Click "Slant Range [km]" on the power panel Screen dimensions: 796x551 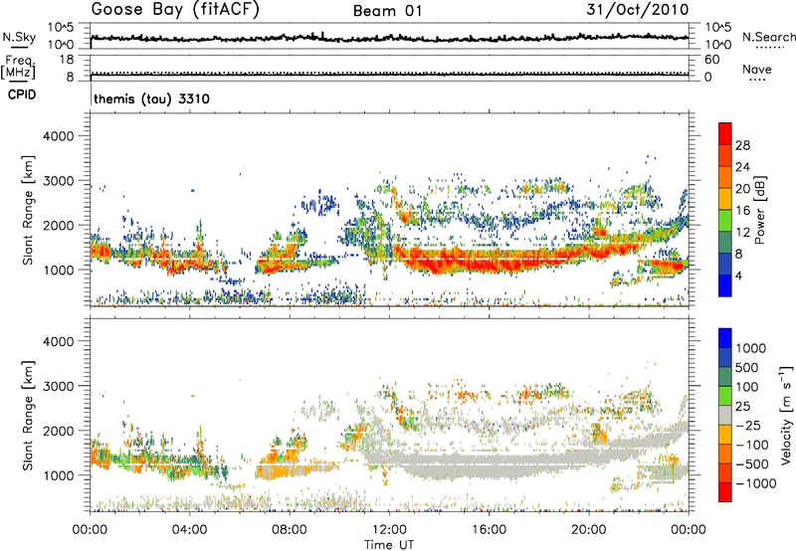pyautogui.click(x=28, y=210)
